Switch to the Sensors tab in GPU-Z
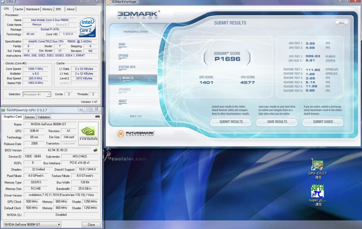Screen dimensions: 362x229 point(30,117)
